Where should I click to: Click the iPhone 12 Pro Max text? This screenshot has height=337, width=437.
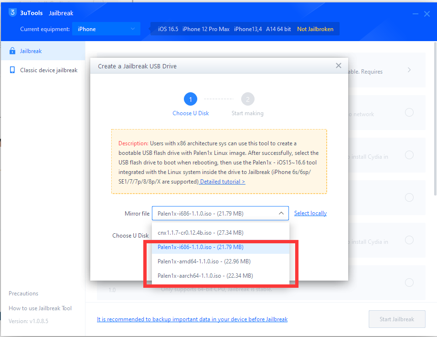(206, 29)
